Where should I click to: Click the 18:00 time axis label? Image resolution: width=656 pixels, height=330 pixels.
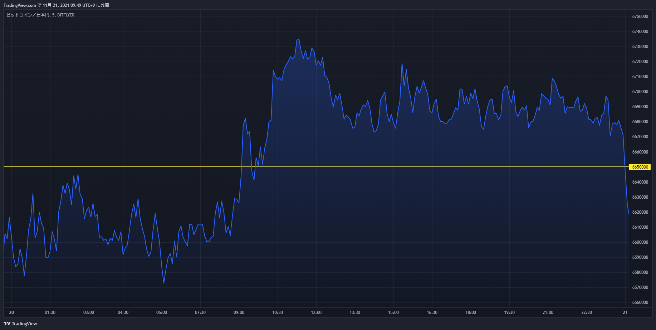coord(471,312)
